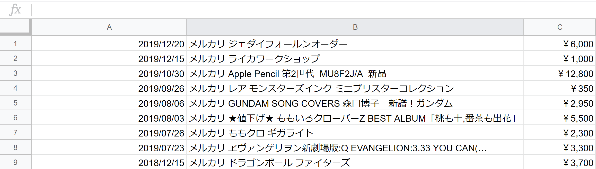The width and height of the screenshot is (596, 169).
Task: Select column B header
Action: 355,27
